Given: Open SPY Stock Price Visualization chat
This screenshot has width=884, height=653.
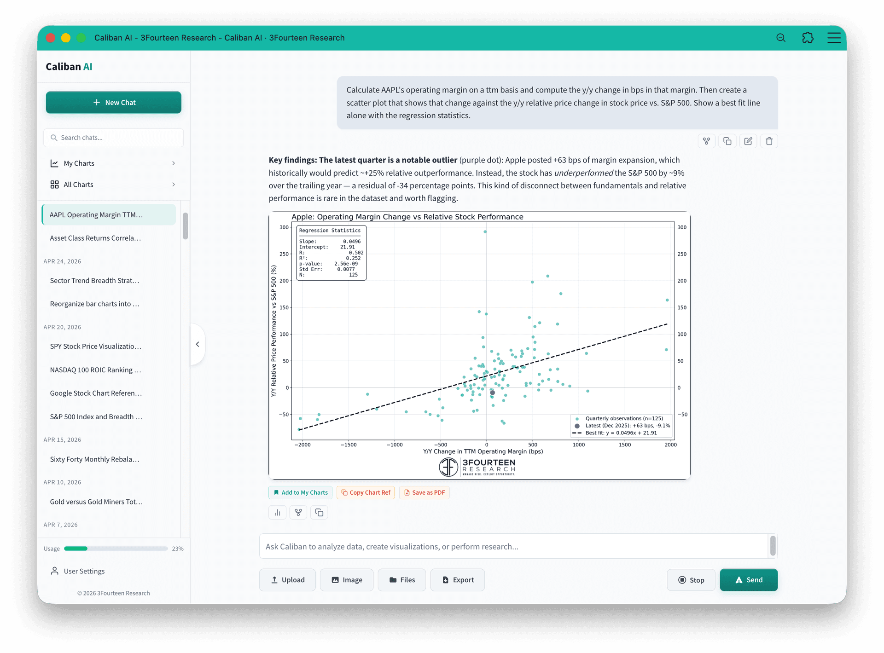Looking at the screenshot, I should [109, 347].
